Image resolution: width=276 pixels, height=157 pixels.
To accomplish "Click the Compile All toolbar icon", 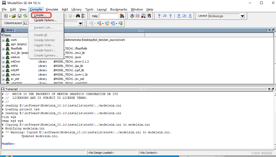I will [x=138, y=16].
